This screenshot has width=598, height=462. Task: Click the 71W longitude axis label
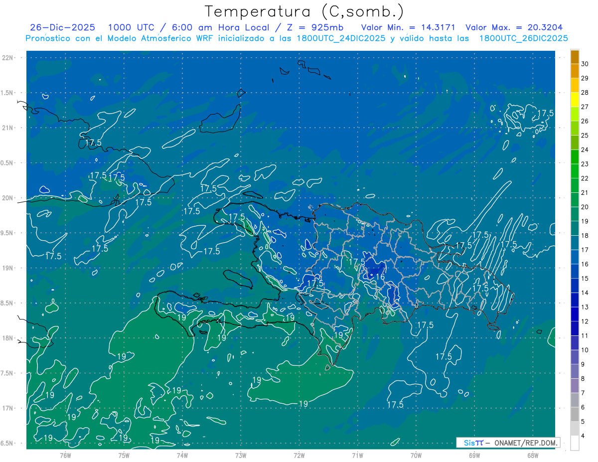358,455
